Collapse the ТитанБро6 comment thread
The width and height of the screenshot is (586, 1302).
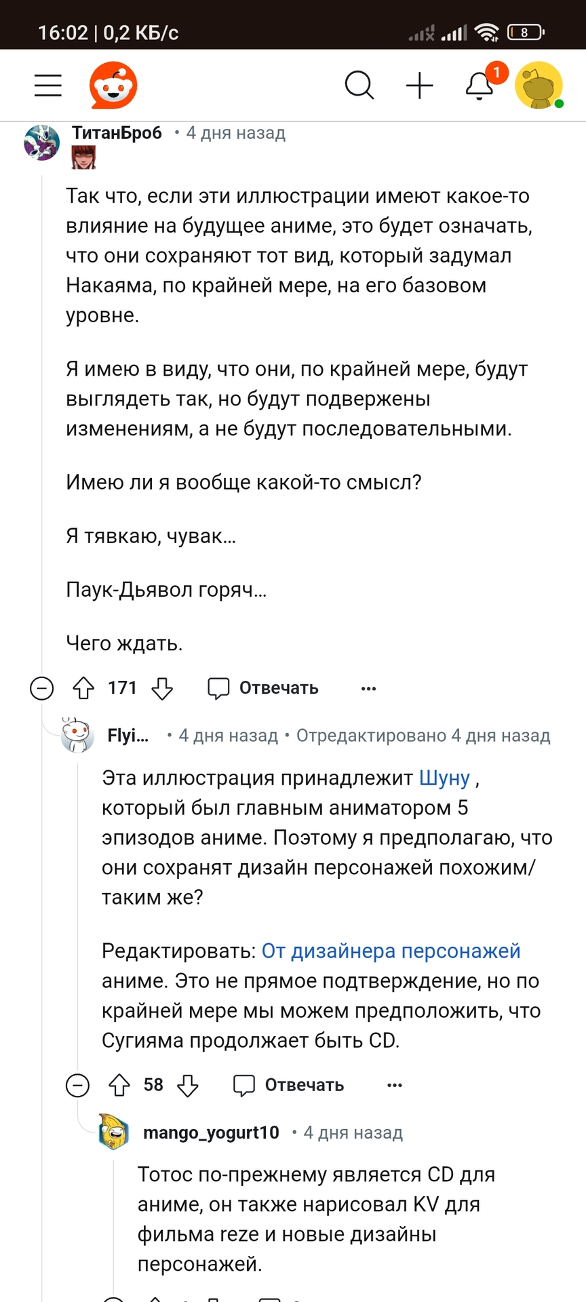42,688
